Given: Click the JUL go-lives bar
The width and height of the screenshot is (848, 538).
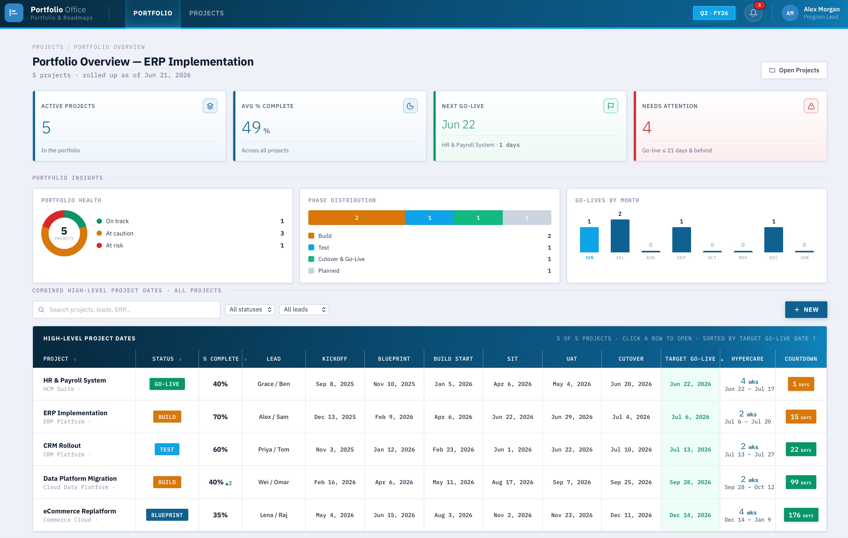Looking at the screenshot, I should click(620, 236).
